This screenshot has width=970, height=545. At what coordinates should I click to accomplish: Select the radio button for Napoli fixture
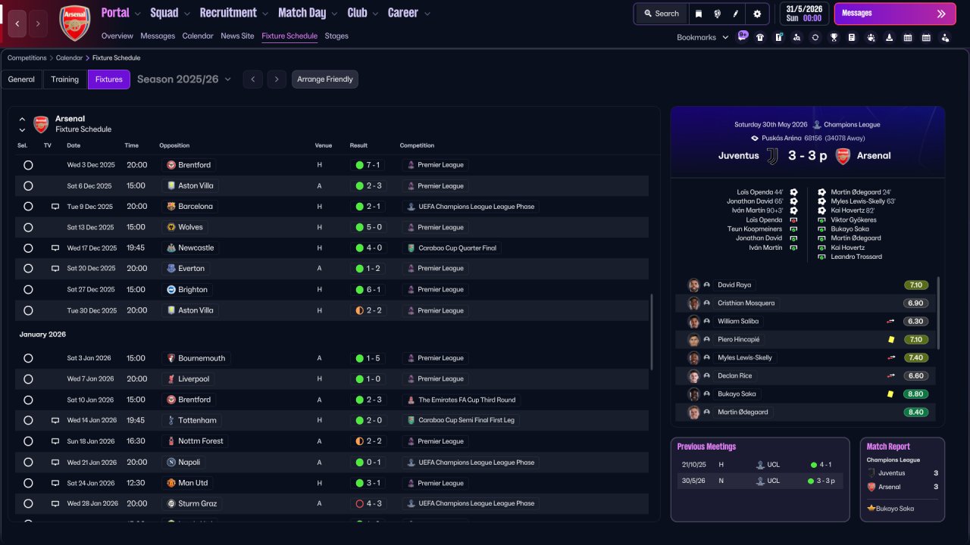[28, 462]
